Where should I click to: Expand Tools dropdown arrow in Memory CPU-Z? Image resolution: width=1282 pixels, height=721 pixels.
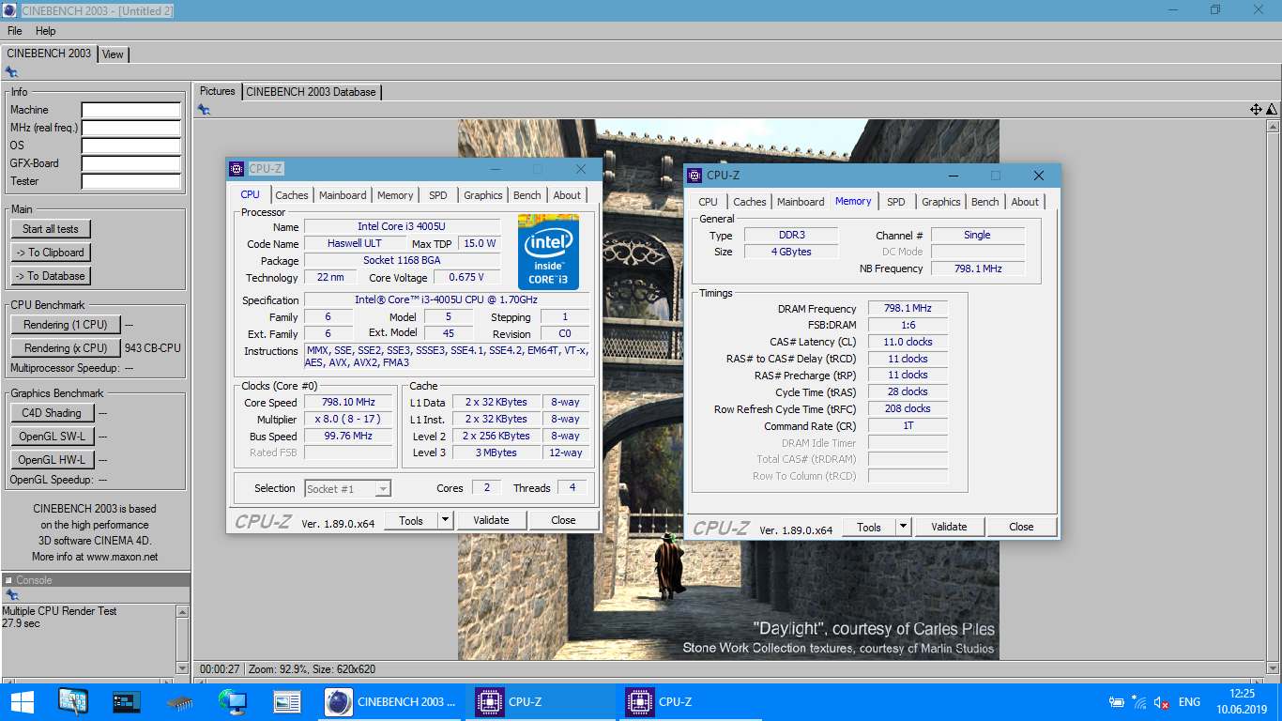(903, 527)
